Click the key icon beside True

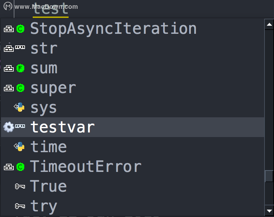[20, 186]
